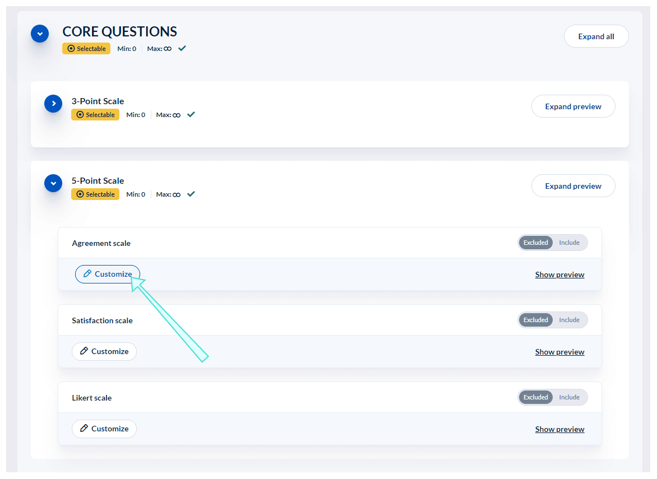The image size is (657, 479).
Task: Expand preview for 5-Point Scale
Action: coord(573,186)
